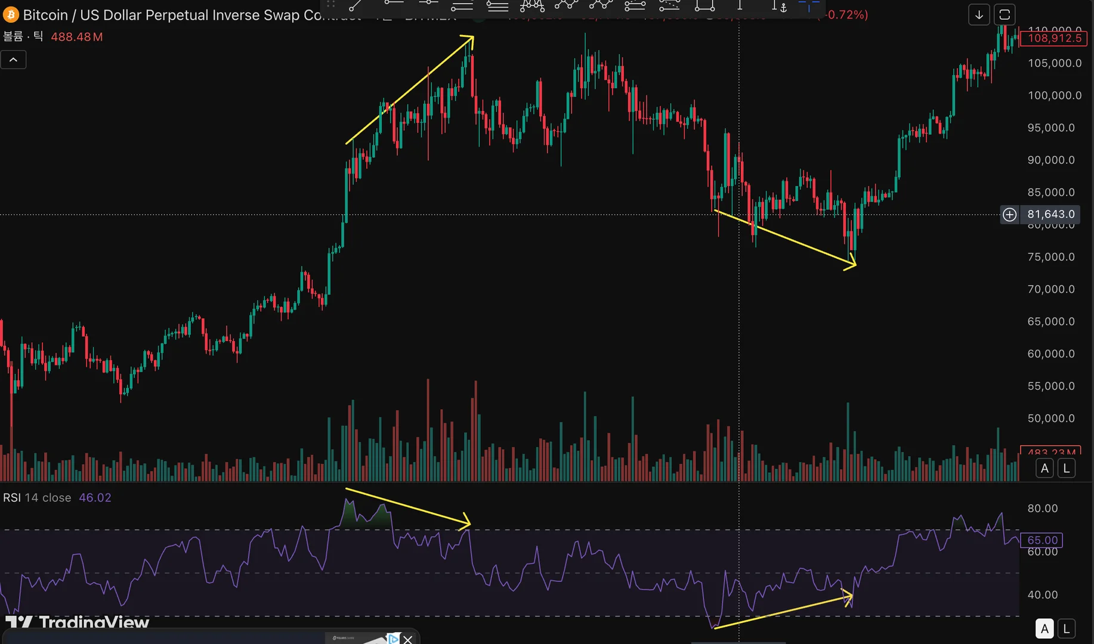Viewport: 1094px width, 644px height.
Task: Click the blue Crosshair cursor tool
Action: coord(809,6)
